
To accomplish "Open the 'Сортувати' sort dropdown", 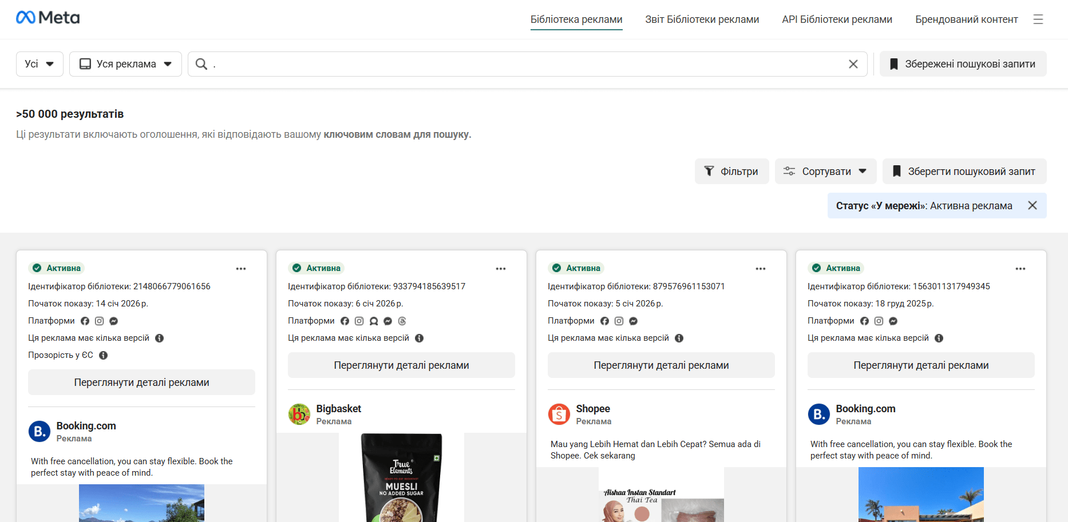I will (825, 172).
